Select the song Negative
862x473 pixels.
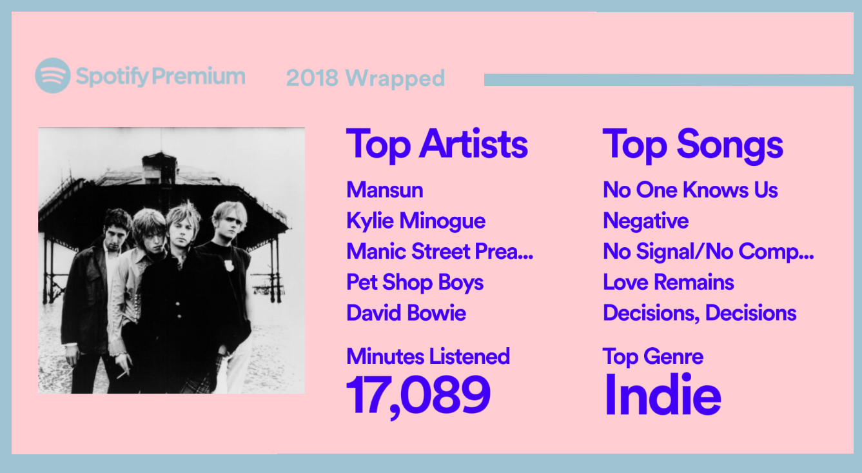coord(646,221)
